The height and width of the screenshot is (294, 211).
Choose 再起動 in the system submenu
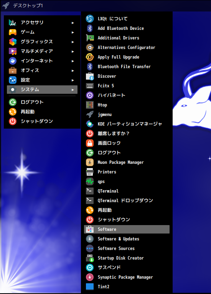[x=127, y=210]
